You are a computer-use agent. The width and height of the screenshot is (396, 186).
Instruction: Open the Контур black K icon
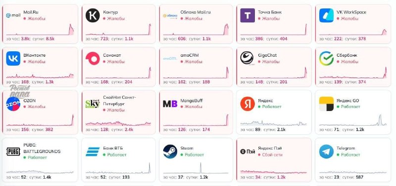coord(93,15)
